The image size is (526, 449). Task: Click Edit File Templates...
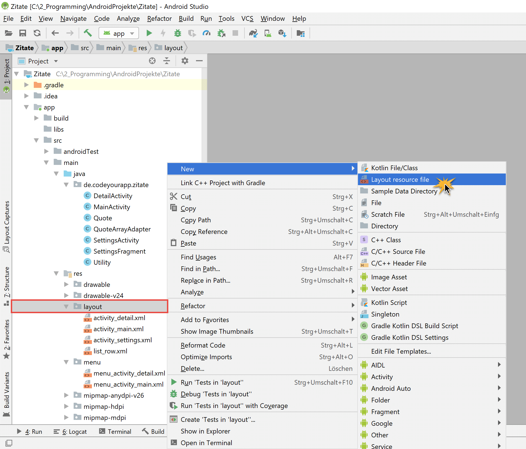pyautogui.click(x=432, y=351)
